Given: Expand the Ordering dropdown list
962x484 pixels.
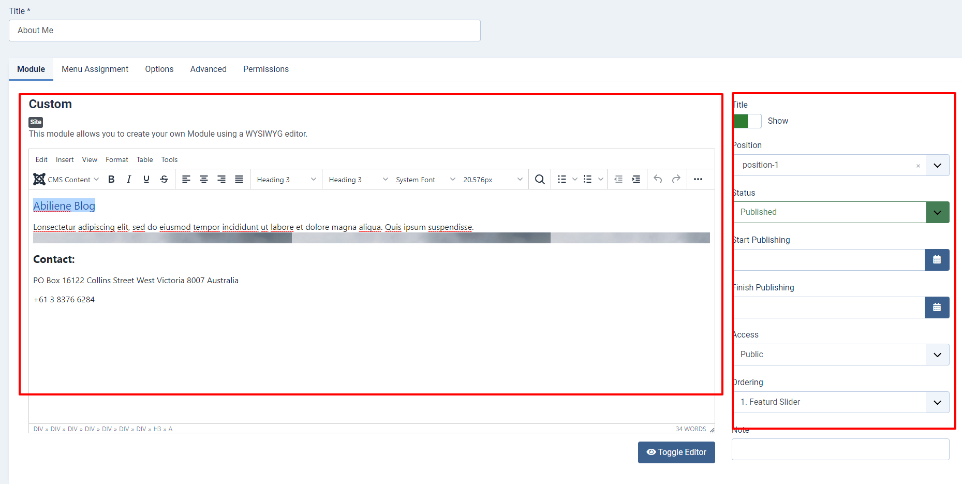Looking at the screenshot, I should (937, 403).
